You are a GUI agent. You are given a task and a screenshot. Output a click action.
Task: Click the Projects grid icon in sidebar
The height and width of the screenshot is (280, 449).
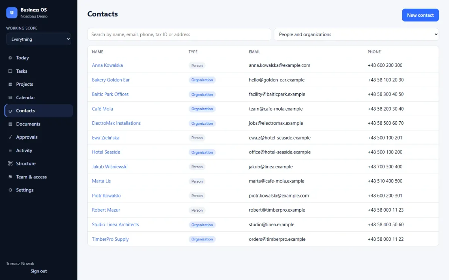pos(10,84)
